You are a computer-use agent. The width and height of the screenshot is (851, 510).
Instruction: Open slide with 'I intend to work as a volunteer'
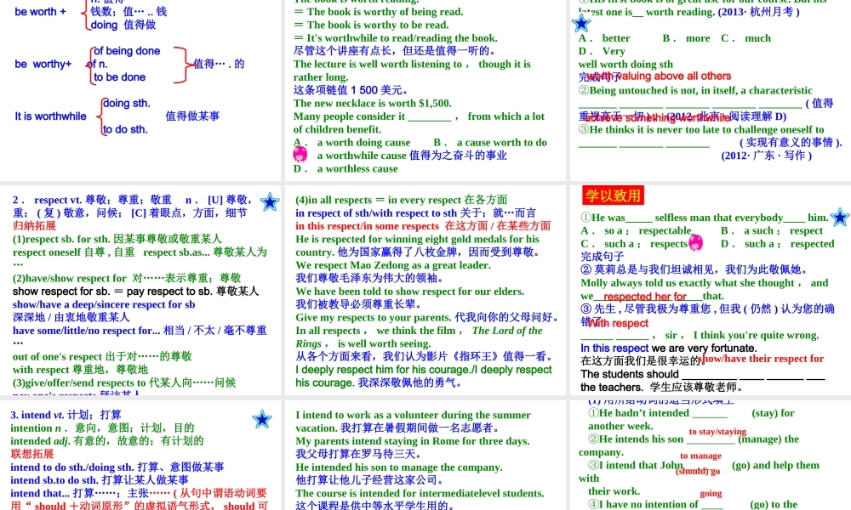[425, 456]
